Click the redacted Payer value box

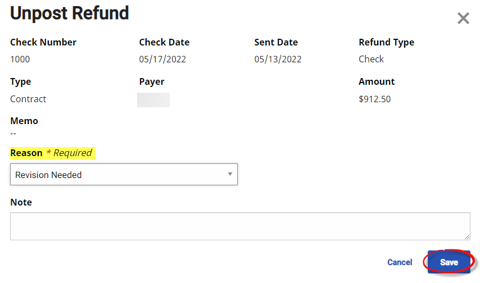click(153, 100)
